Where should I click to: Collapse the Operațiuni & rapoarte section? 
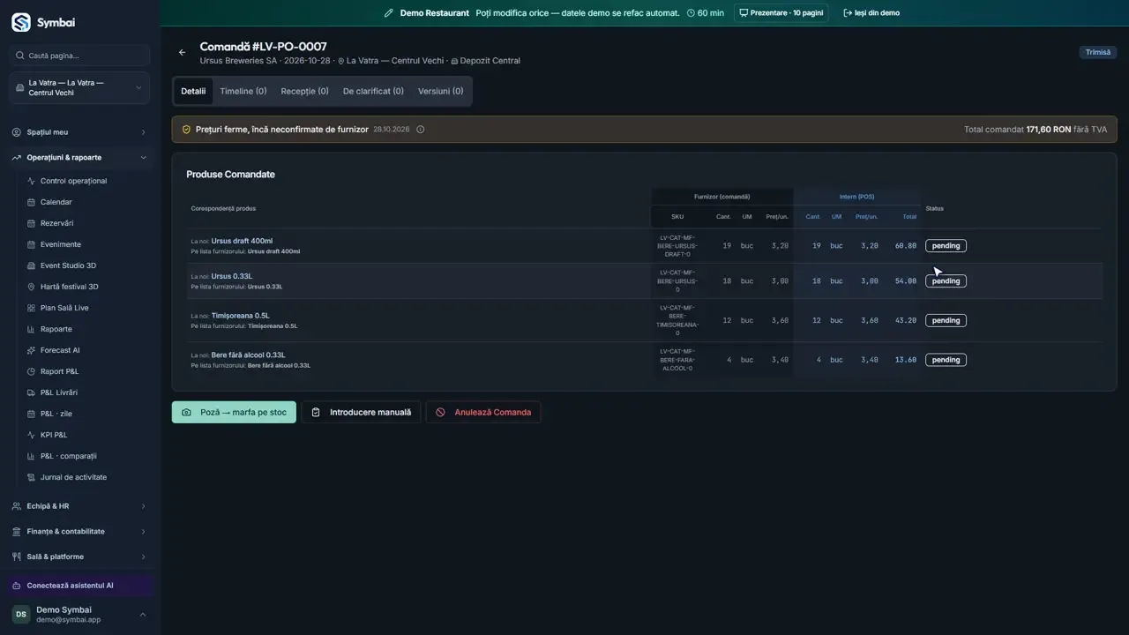(79, 158)
